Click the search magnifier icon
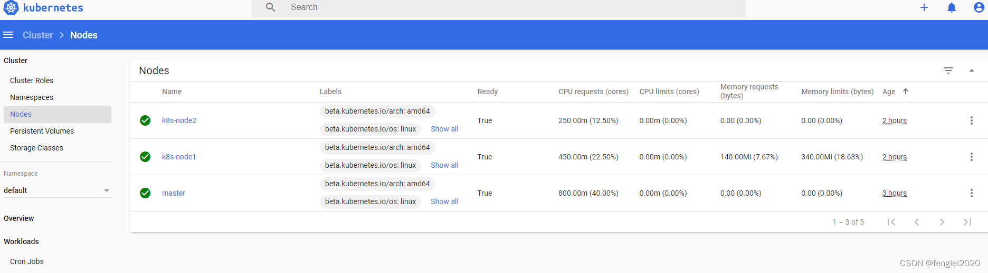 click(x=270, y=7)
